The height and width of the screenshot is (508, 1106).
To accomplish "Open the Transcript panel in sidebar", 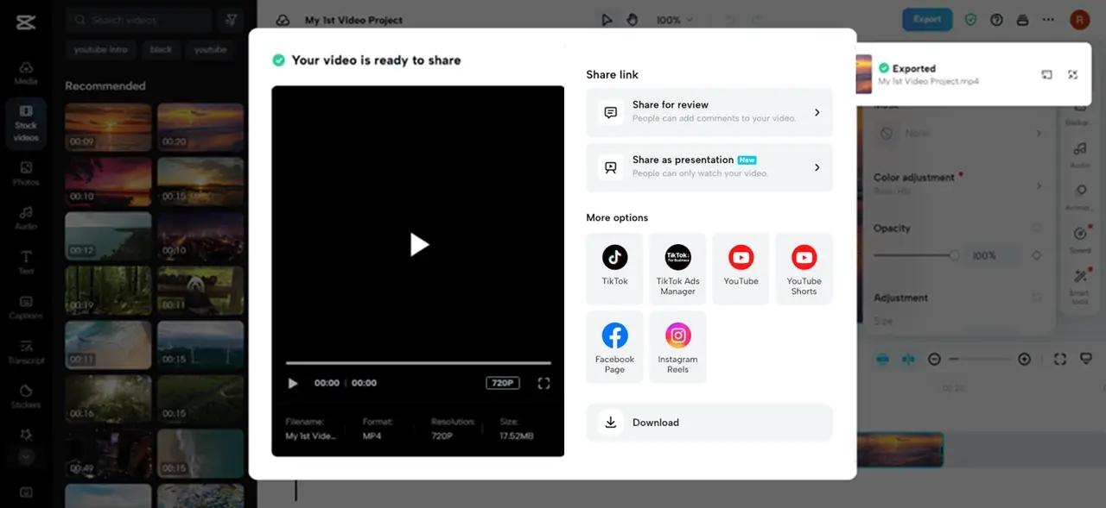I will point(26,352).
